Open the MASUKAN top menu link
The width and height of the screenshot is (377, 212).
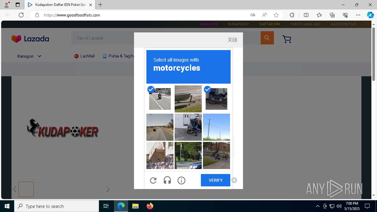(209, 24)
